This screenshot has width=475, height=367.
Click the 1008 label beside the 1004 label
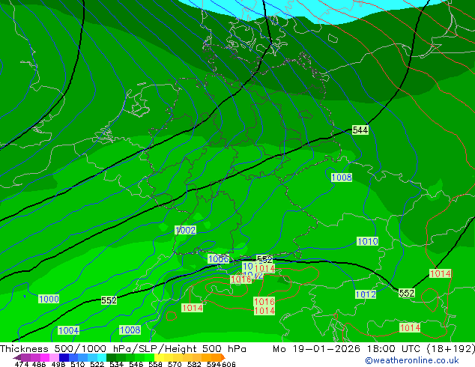click(x=130, y=330)
